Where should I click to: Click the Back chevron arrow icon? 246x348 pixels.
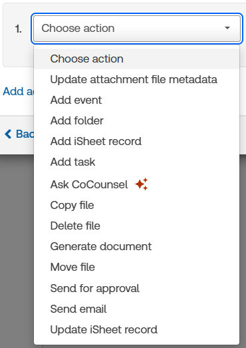pyautogui.click(x=8, y=134)
